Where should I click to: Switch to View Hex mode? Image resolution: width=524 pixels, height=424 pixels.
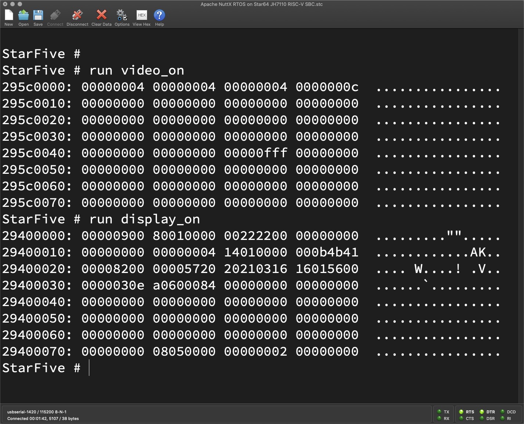click(x=141, y=15)
